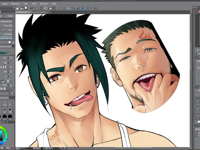Click the Clear (dotted circle) toolbar icon
The width and height of the screenshot is (200, 150).
click(x=41, y=8)
